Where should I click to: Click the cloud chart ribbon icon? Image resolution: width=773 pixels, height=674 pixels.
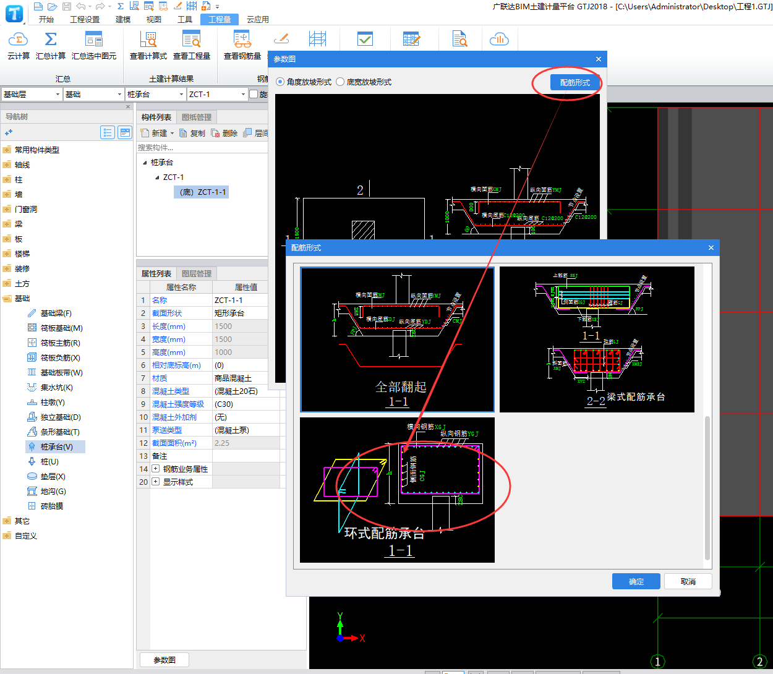pyautogui.click(x=498, y=39)
